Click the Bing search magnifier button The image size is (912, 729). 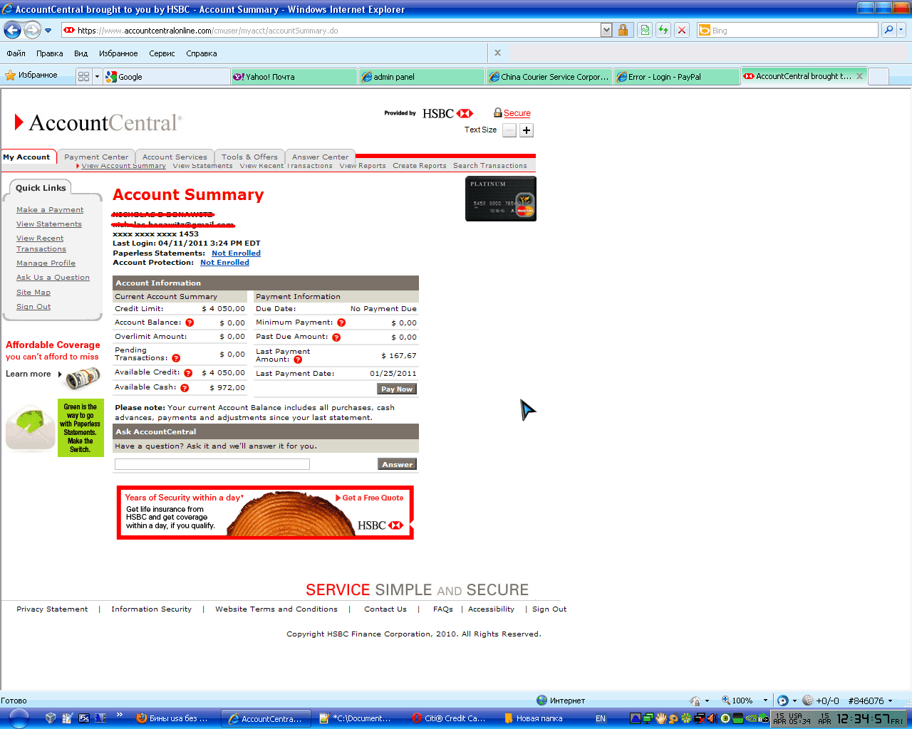coord(888,30)
